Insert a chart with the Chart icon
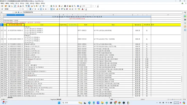 coord(59,6)
